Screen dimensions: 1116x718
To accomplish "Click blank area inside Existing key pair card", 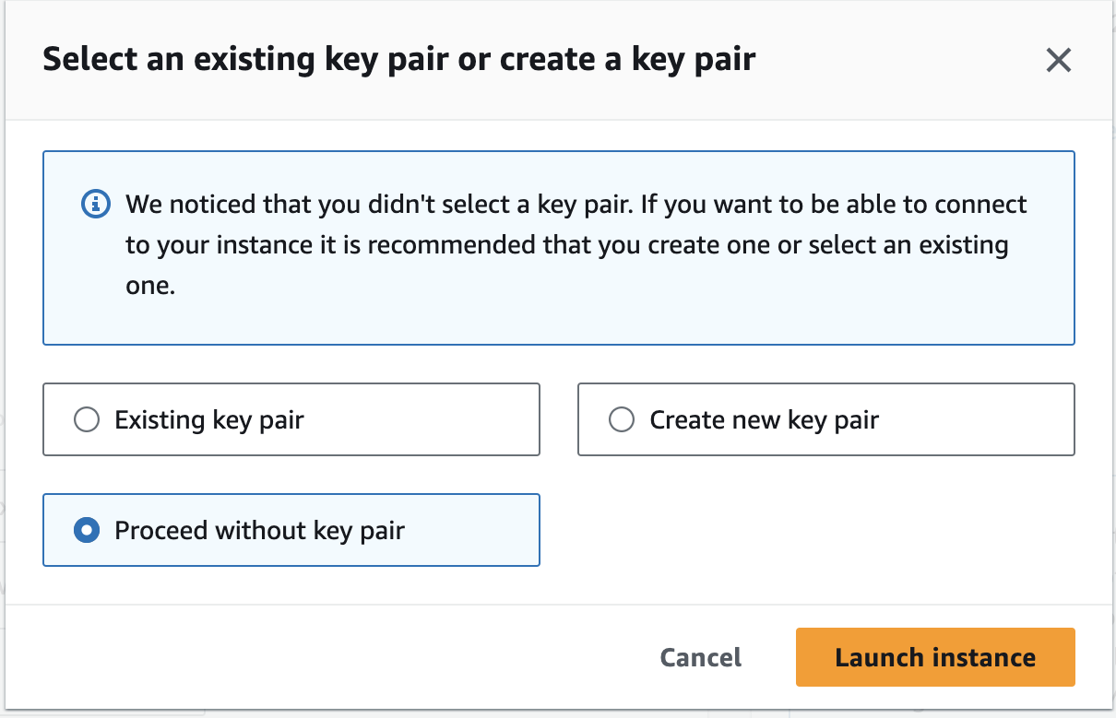I will point(433,420).
